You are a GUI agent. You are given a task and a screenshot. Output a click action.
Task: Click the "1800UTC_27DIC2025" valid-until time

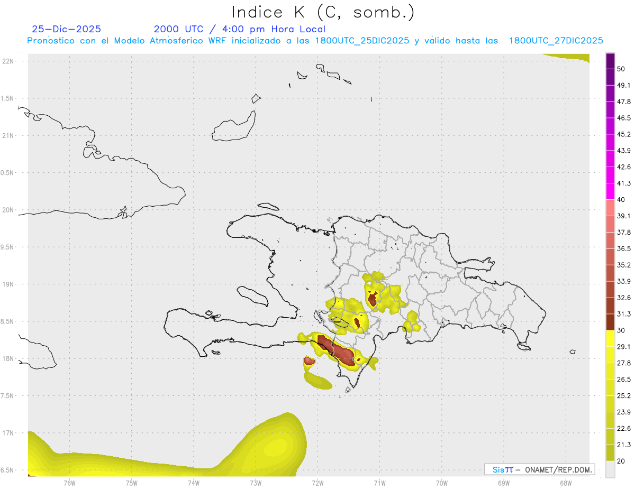[556, 41]
